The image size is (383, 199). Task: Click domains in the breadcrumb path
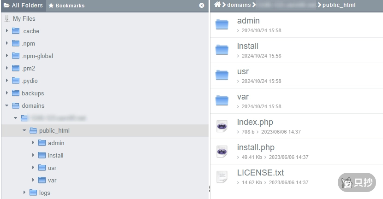click(x=239, y=5)
